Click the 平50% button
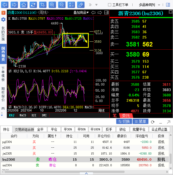 (x=82, y=129)
